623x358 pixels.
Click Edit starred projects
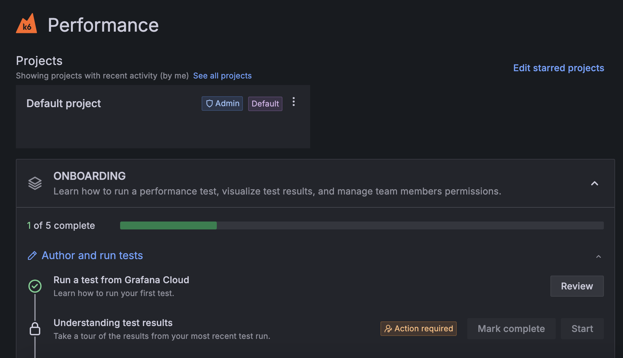pyautogui.click(x=559, y=68)
